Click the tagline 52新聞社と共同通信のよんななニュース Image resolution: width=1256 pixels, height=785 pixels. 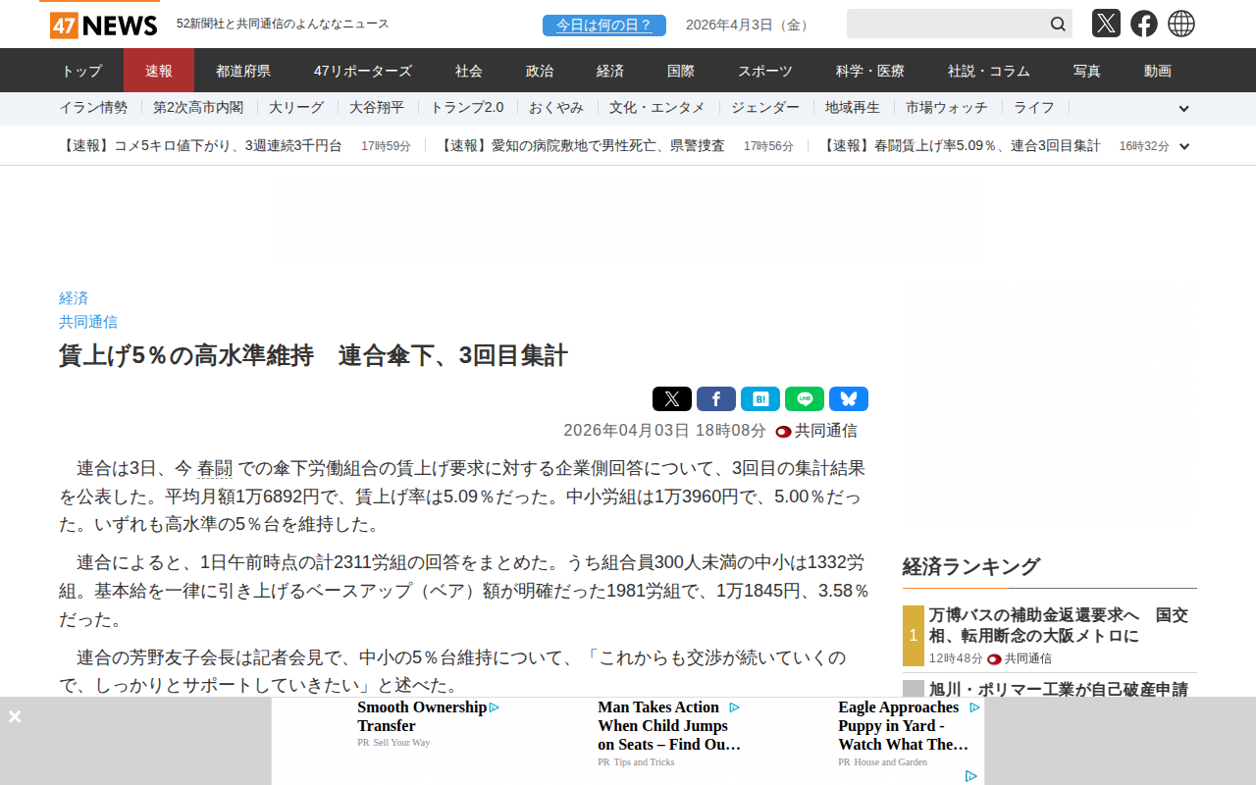click(283, 24)
